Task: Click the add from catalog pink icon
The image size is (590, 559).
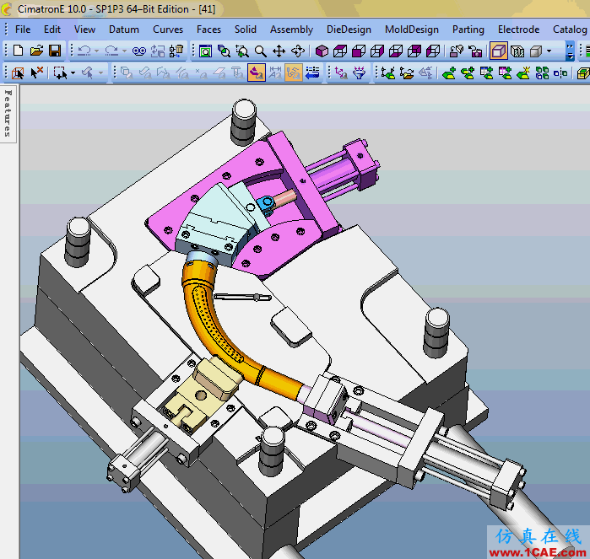Action: click(505, 73)
